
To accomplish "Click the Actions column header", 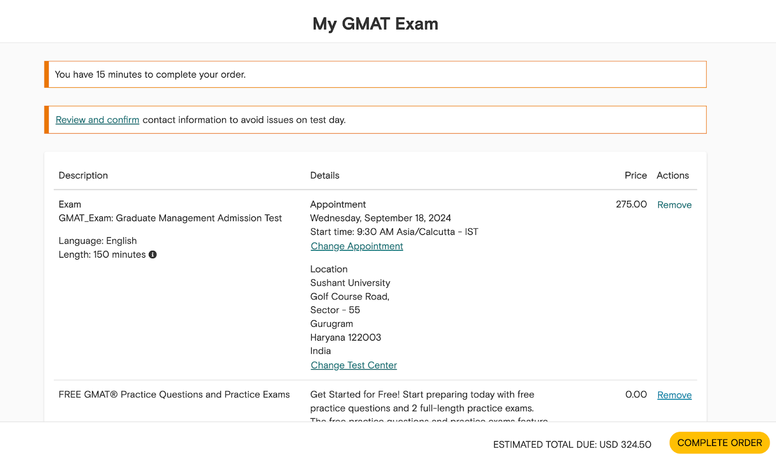I will 673,176.
